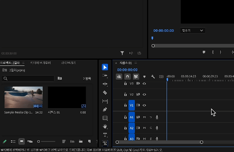Toggle A1 track lock

coord(126,117)
